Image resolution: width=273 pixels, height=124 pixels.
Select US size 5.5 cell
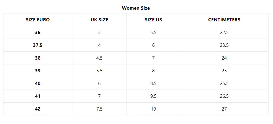click(x=153, y=32)
